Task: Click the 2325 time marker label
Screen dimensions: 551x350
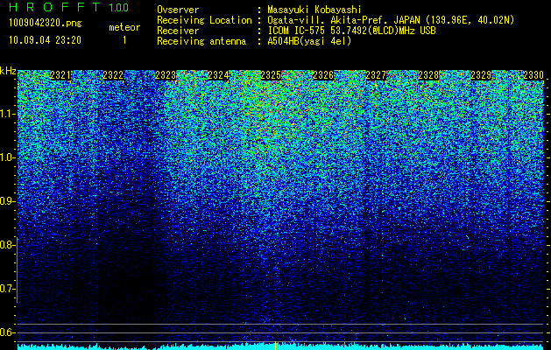Action: pyautogui.click(x=271, y=75)
